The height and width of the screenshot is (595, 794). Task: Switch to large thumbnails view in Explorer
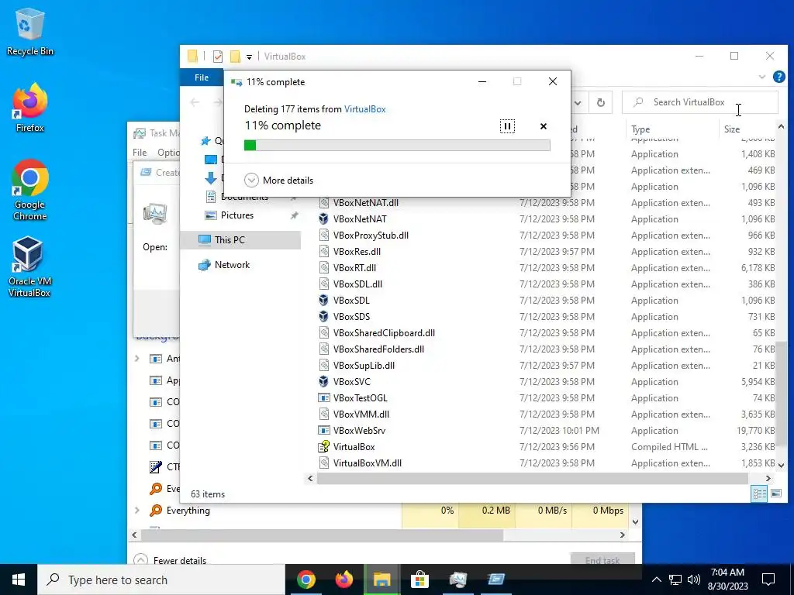pos(775,494)
